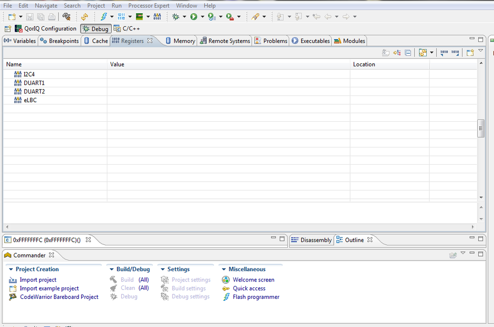
Task: Collapse the Project Creation section
Action: [x=11, y=269]
